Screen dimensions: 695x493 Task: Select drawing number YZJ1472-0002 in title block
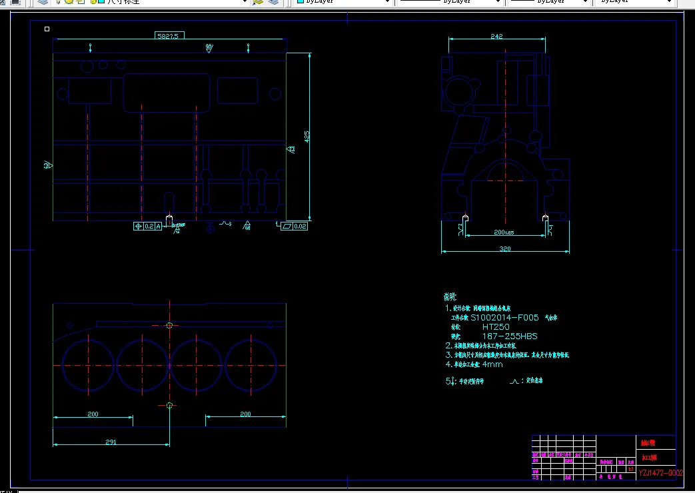[660, 473]
